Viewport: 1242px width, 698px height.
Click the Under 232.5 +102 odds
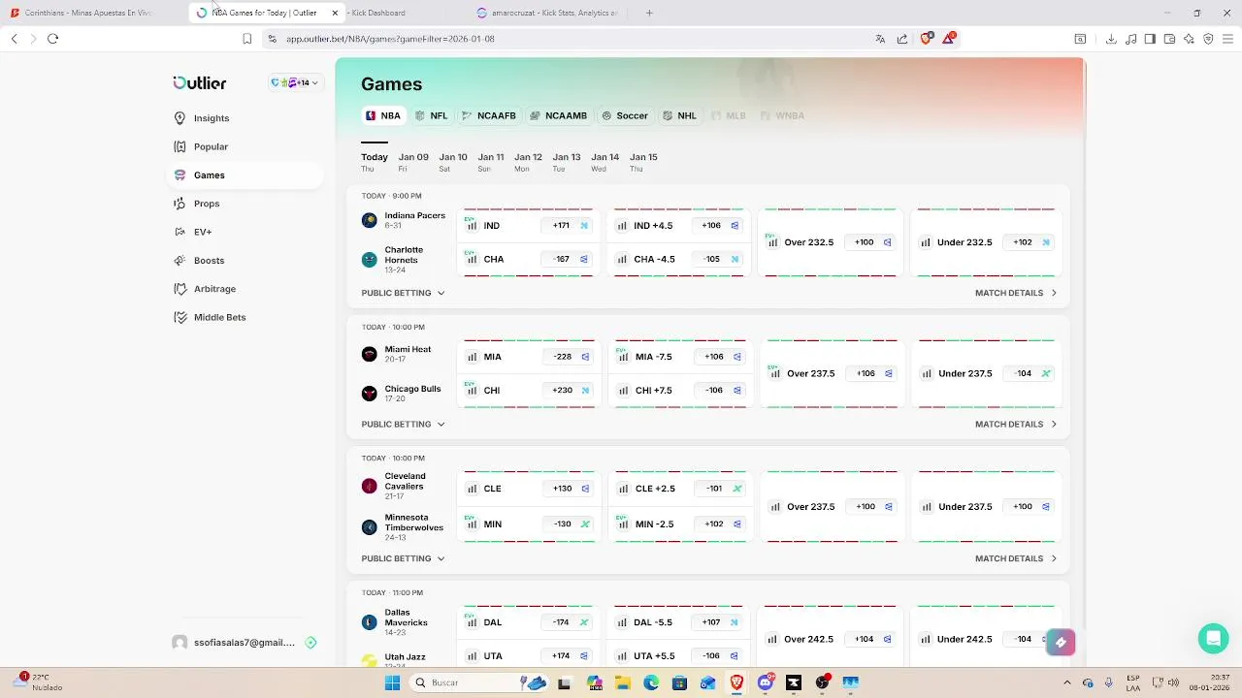[1030, 242]
